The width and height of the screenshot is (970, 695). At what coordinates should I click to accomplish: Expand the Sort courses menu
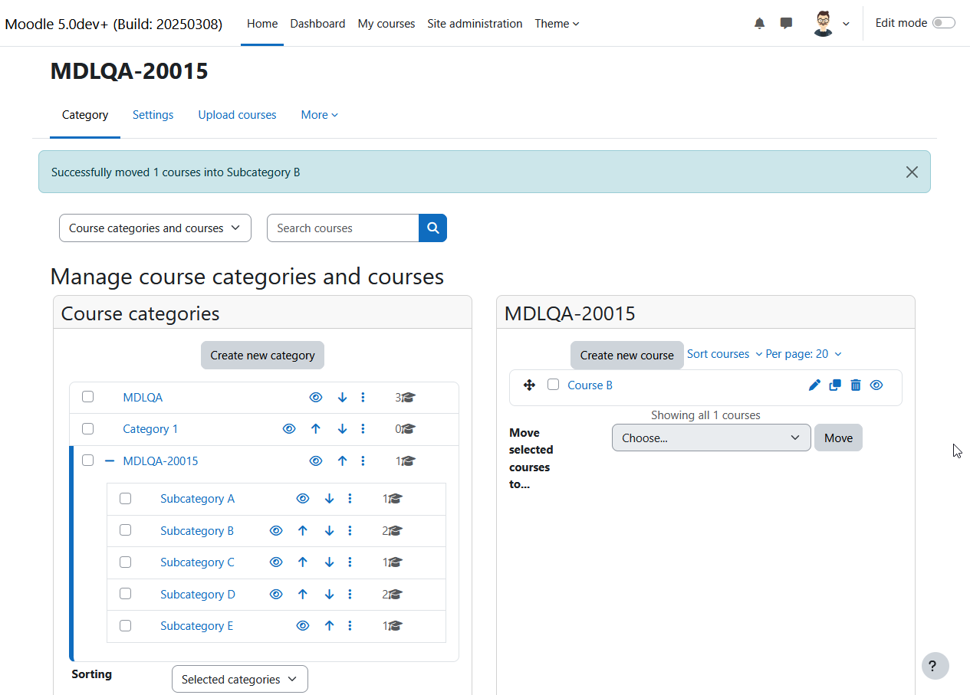tap(725, 354)
